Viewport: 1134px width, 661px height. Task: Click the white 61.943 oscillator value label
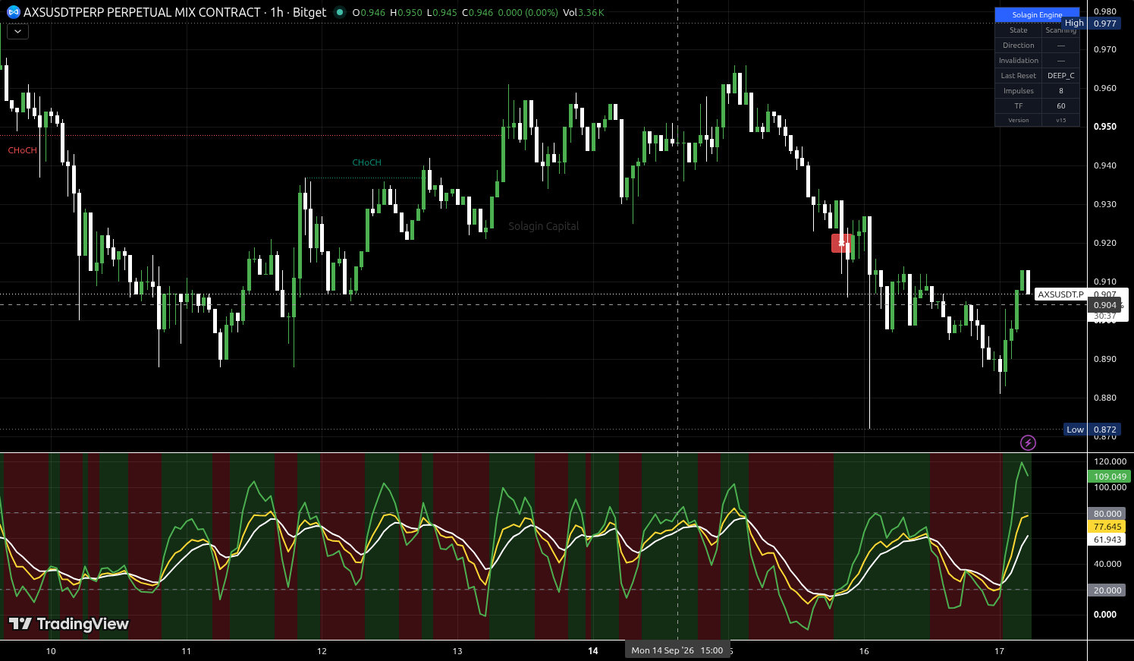click(1107, 540)
